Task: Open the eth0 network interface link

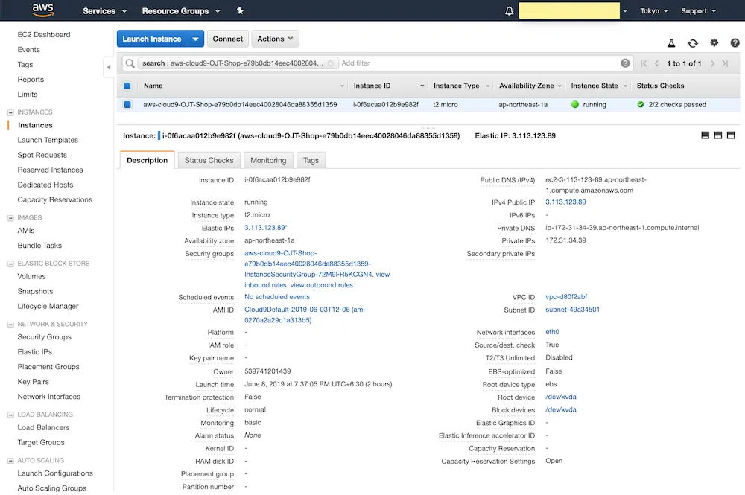Action: click(552, 332)
